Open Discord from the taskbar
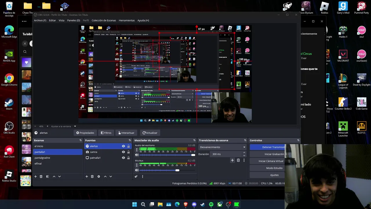Screen dimensions: 371x209 coord(194,204)
